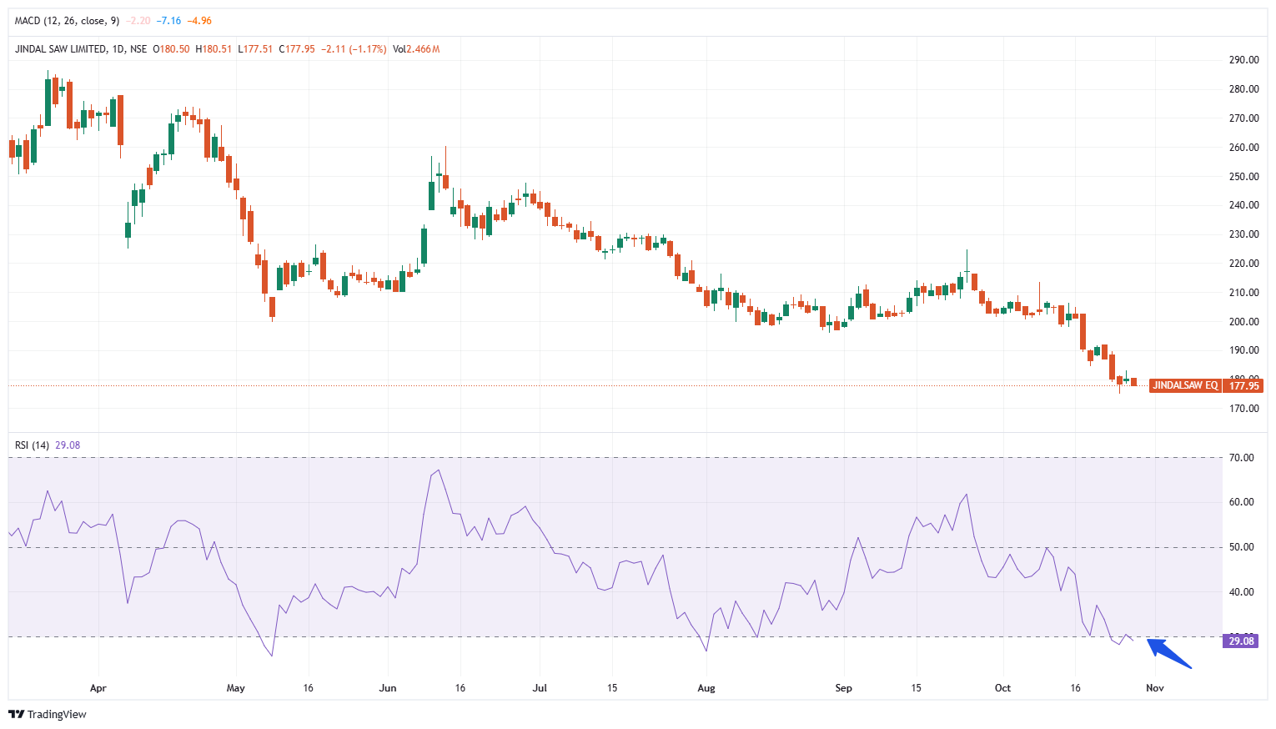Click the Nov label on the time axis
The width and height of the screenshot is (1276, 729).
(x=1154, y=688)
